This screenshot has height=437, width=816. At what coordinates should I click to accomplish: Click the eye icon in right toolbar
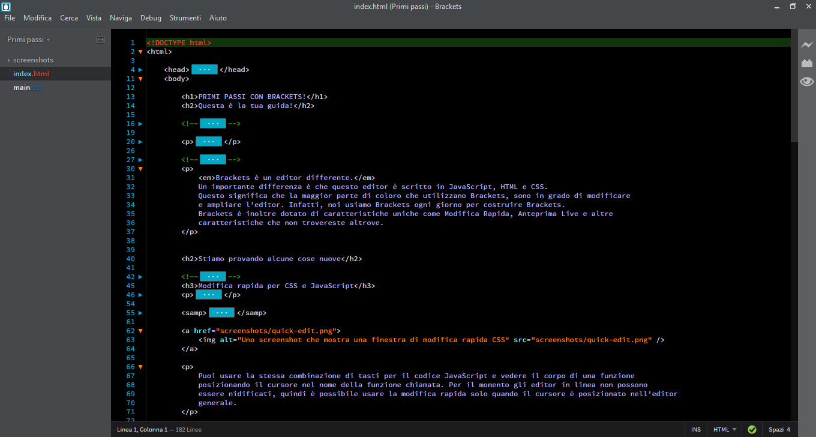coord(806,82)
